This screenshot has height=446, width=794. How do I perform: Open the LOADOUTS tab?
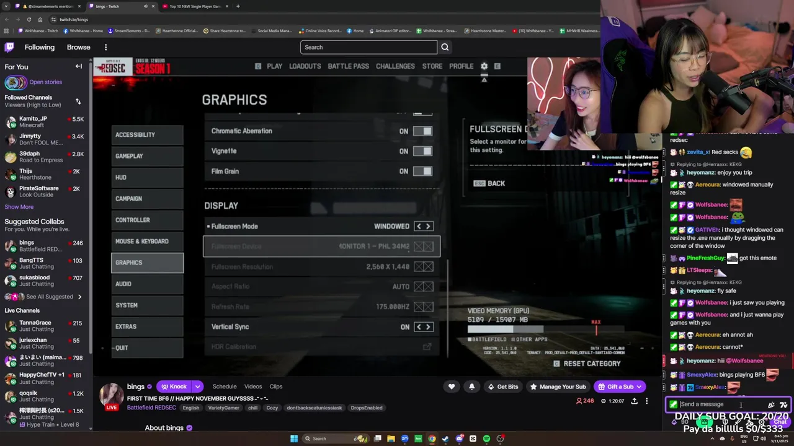pos(305,66)
